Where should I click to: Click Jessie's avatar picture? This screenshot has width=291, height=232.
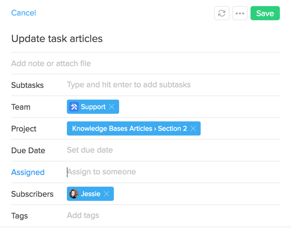(74, 194)
